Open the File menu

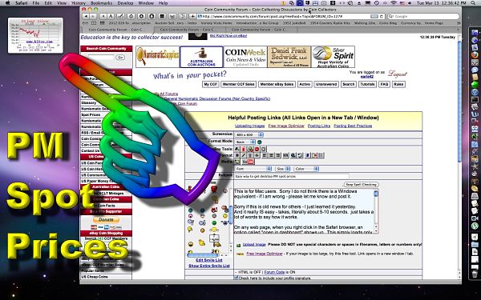coord(36,3)
